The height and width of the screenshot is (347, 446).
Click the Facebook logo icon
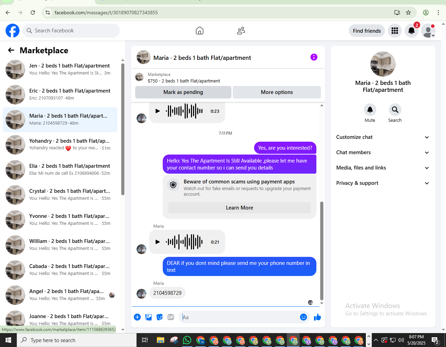pyautogui.click(x=13, y=31)
